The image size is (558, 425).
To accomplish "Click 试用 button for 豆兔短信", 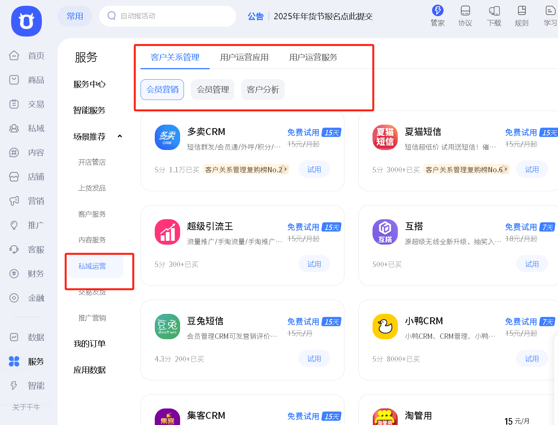I will click(x=314, y=358).
